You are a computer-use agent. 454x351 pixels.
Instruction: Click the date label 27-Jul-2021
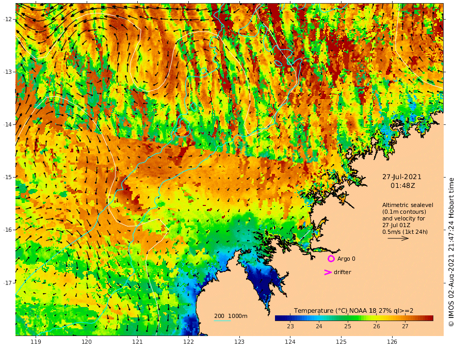pyautogui.click(x=401, y=177)
